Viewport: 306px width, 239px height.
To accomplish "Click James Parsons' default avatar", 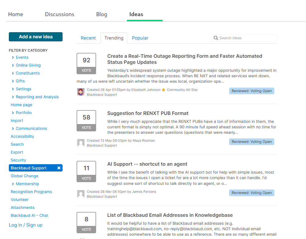I will pyautogui.click(x=81, y=194).
